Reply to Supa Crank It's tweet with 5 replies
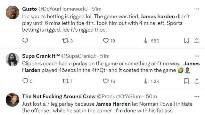This screenshot has height=115, width=205. pos(27,81)
